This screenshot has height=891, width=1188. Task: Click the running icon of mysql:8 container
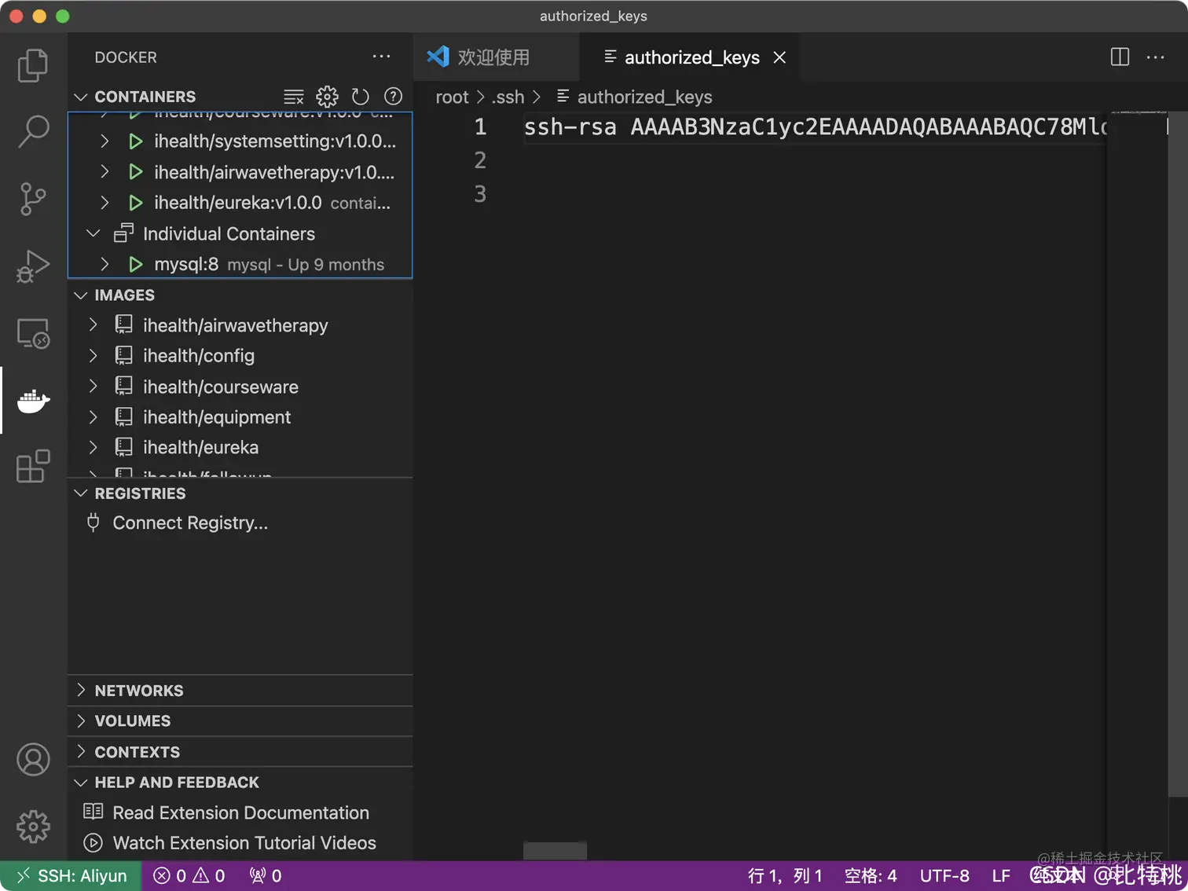point(135,264)
